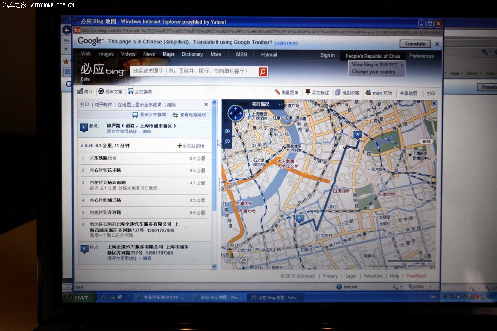Open msn 互动 sharing
Image resolution: width=497 pixels, height=331 pixels.
(379, 93)
